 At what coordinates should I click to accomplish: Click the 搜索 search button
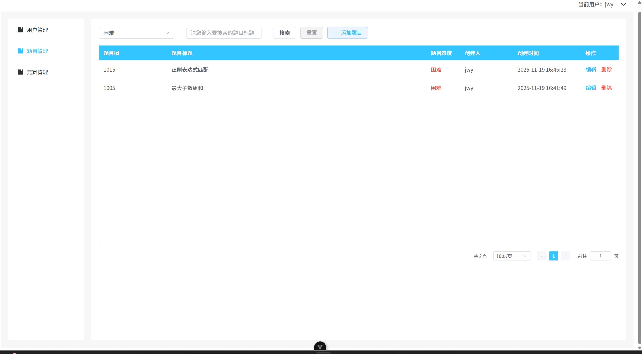coord(284,32)
